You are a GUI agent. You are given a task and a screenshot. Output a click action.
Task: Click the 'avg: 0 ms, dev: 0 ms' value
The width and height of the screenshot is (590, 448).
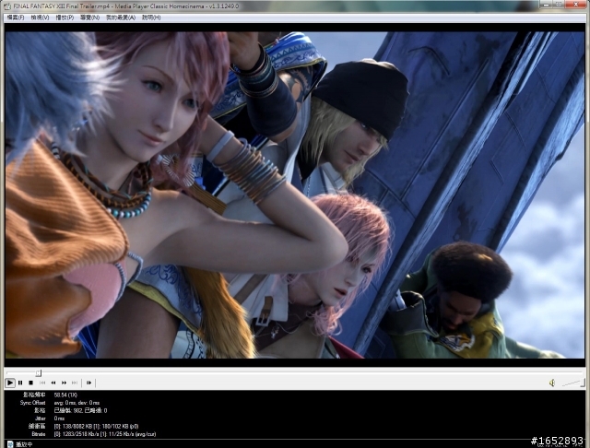[77, 403]
